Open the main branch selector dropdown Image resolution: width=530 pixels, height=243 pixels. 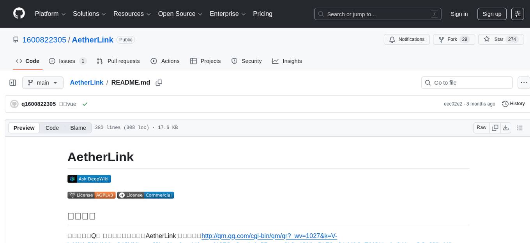pyautogui.click(x=42, y=82)
